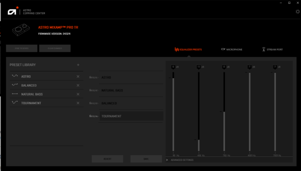Remove the ASTRO preset from library

[78, 77]
